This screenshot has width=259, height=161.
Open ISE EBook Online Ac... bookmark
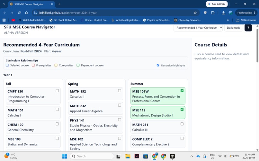coord(63,20)
